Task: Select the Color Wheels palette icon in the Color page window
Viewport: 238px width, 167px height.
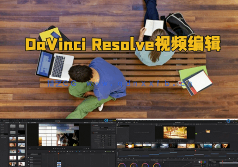Action: [126, 158]
